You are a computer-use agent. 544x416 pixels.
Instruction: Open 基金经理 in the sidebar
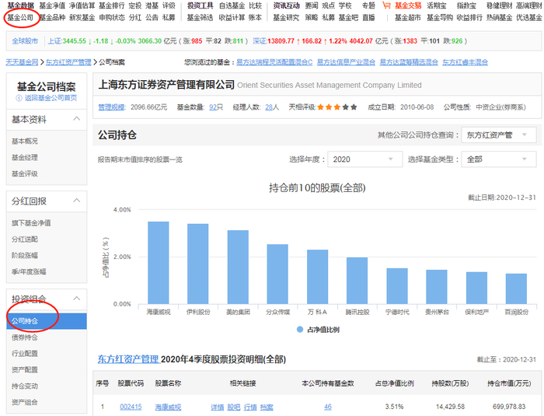point(25,158)
